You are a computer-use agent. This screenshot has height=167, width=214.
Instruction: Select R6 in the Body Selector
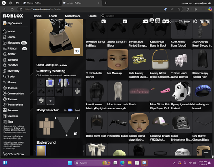65,110
